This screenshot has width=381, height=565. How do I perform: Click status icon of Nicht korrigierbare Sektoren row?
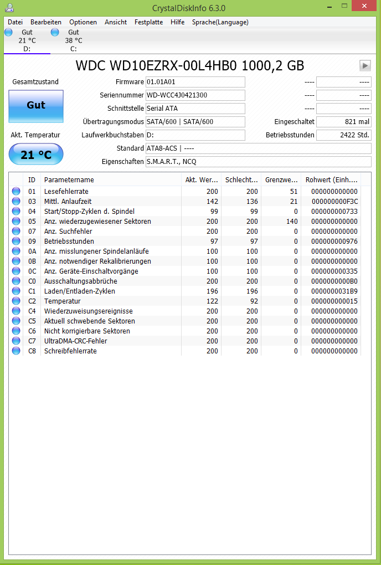16,331
